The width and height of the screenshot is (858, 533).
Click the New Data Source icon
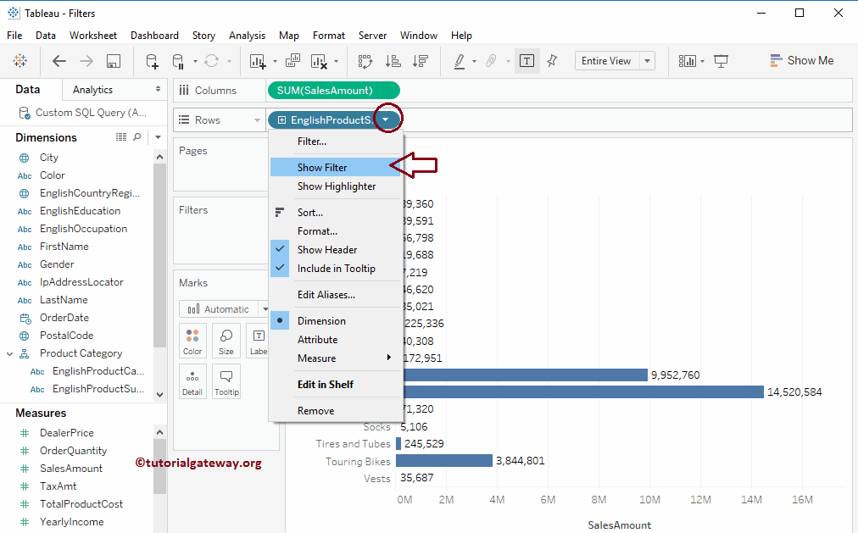[152, 61]
